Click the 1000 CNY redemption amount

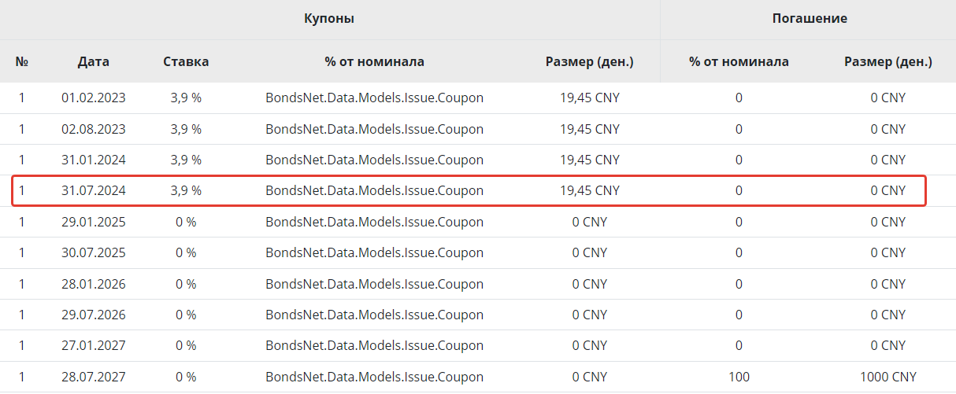pyautogui.click(x=888, y=377)
